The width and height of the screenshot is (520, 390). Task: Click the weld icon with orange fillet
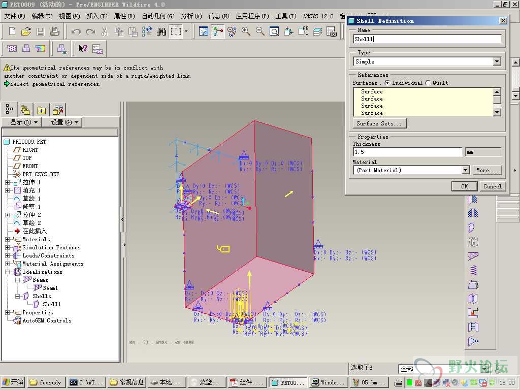click(473, 312)
